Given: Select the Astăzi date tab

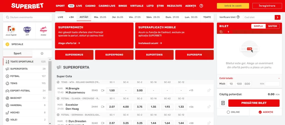Looking at the screenshot, I should tap(84, 17).
